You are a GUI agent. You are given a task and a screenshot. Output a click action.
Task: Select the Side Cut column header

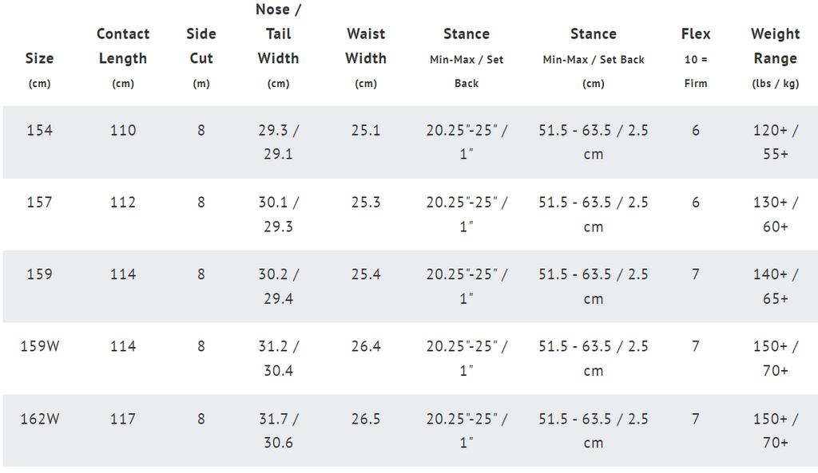(201, 57)
